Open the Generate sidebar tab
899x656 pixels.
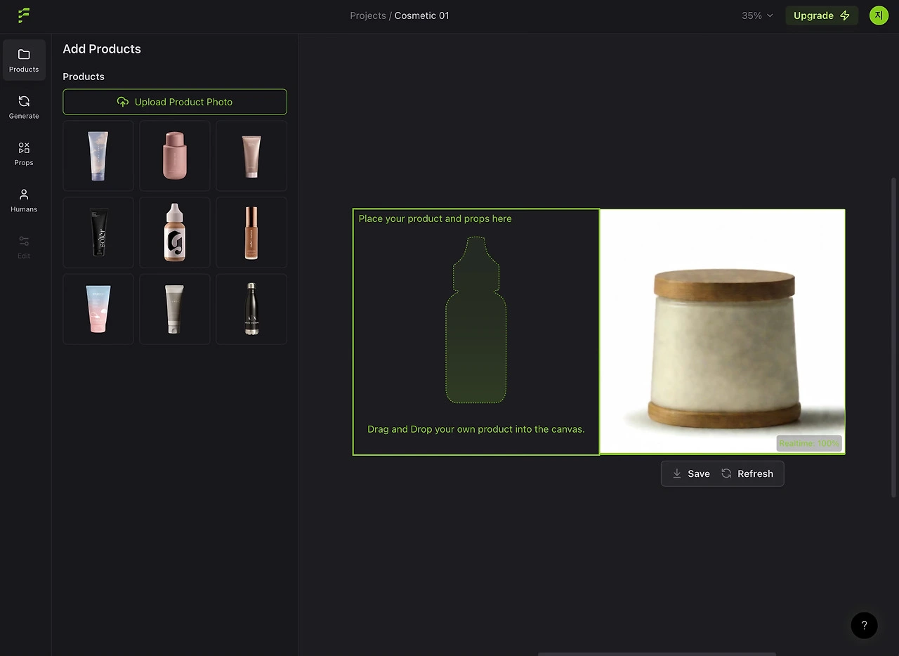click(24, 107)
